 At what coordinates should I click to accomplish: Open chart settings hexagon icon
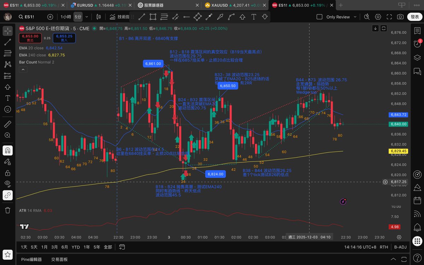378,17
